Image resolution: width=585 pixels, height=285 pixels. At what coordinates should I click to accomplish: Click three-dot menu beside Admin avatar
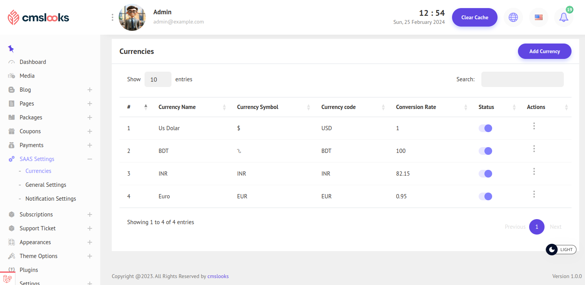tap(113, 17)
